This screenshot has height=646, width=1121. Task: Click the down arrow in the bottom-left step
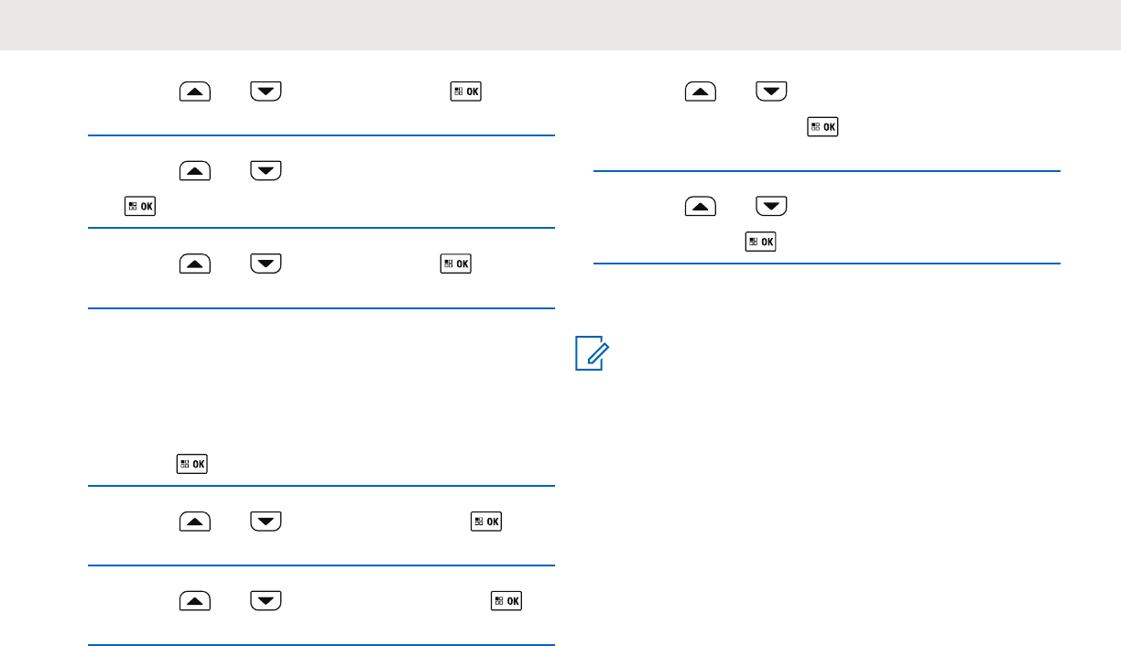pos(265,601)
